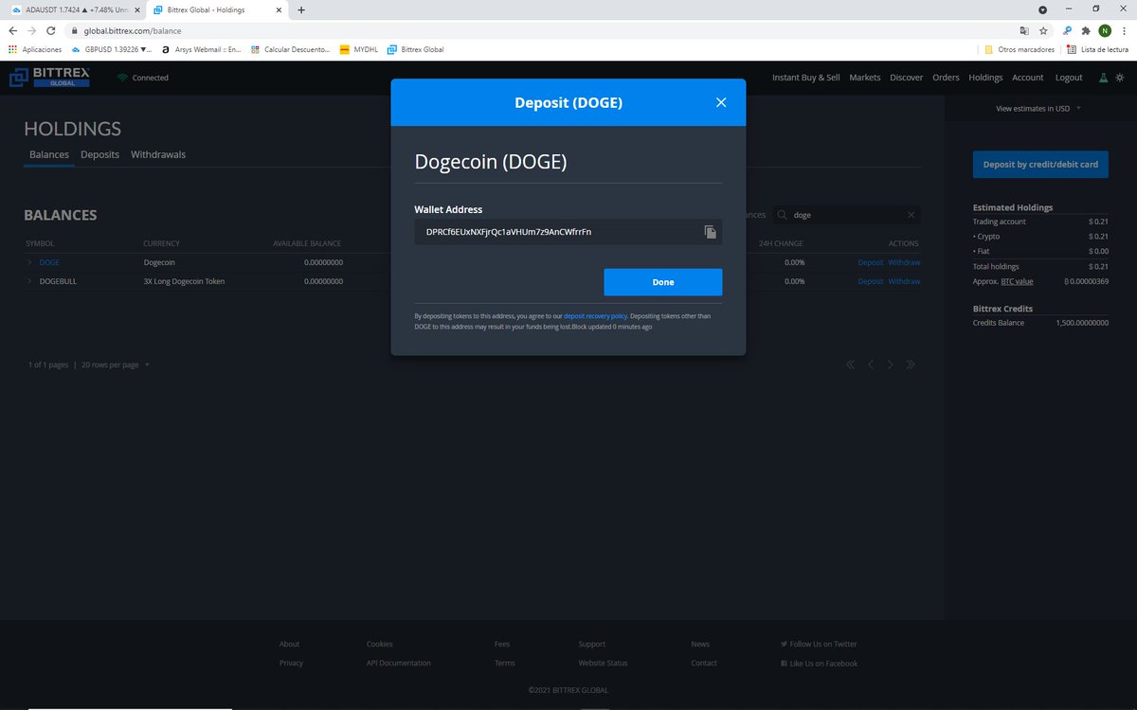The width and height of the screenshot is (1137, 710).
Task: Go to the next page of balances
Action: [890, 364]
